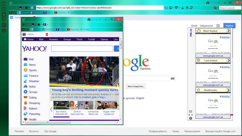Click the screenshot windows icon in main toolbar
This screenshot has height=136, width=242.
191,8
